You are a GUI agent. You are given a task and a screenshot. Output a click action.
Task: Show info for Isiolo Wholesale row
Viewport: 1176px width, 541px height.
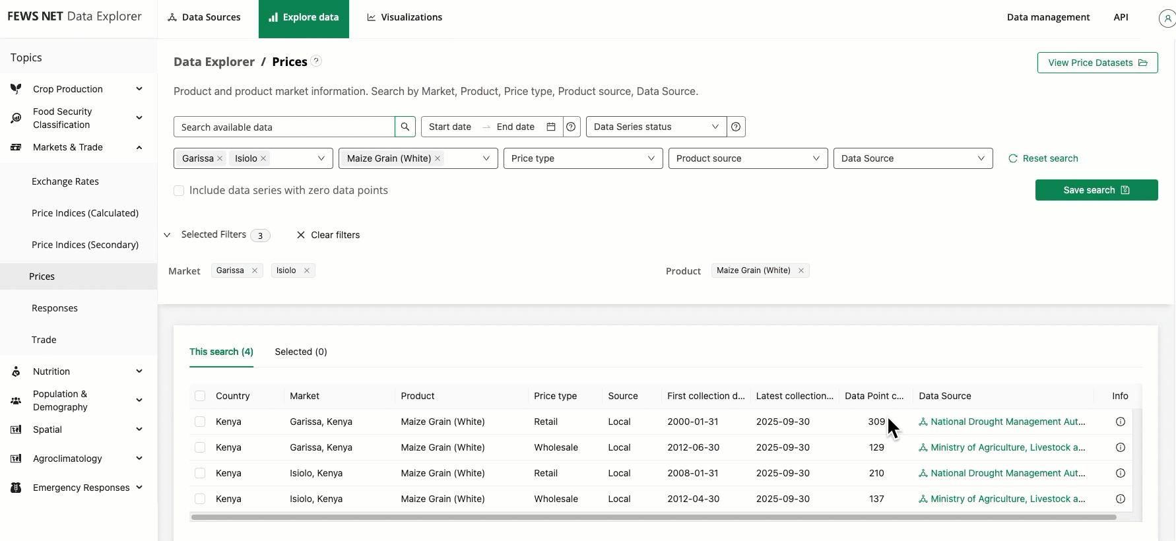point(1120,499)
